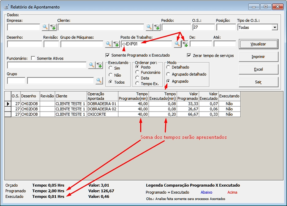
Task: Click the Executando column header
Action: (x=230, y=96)
